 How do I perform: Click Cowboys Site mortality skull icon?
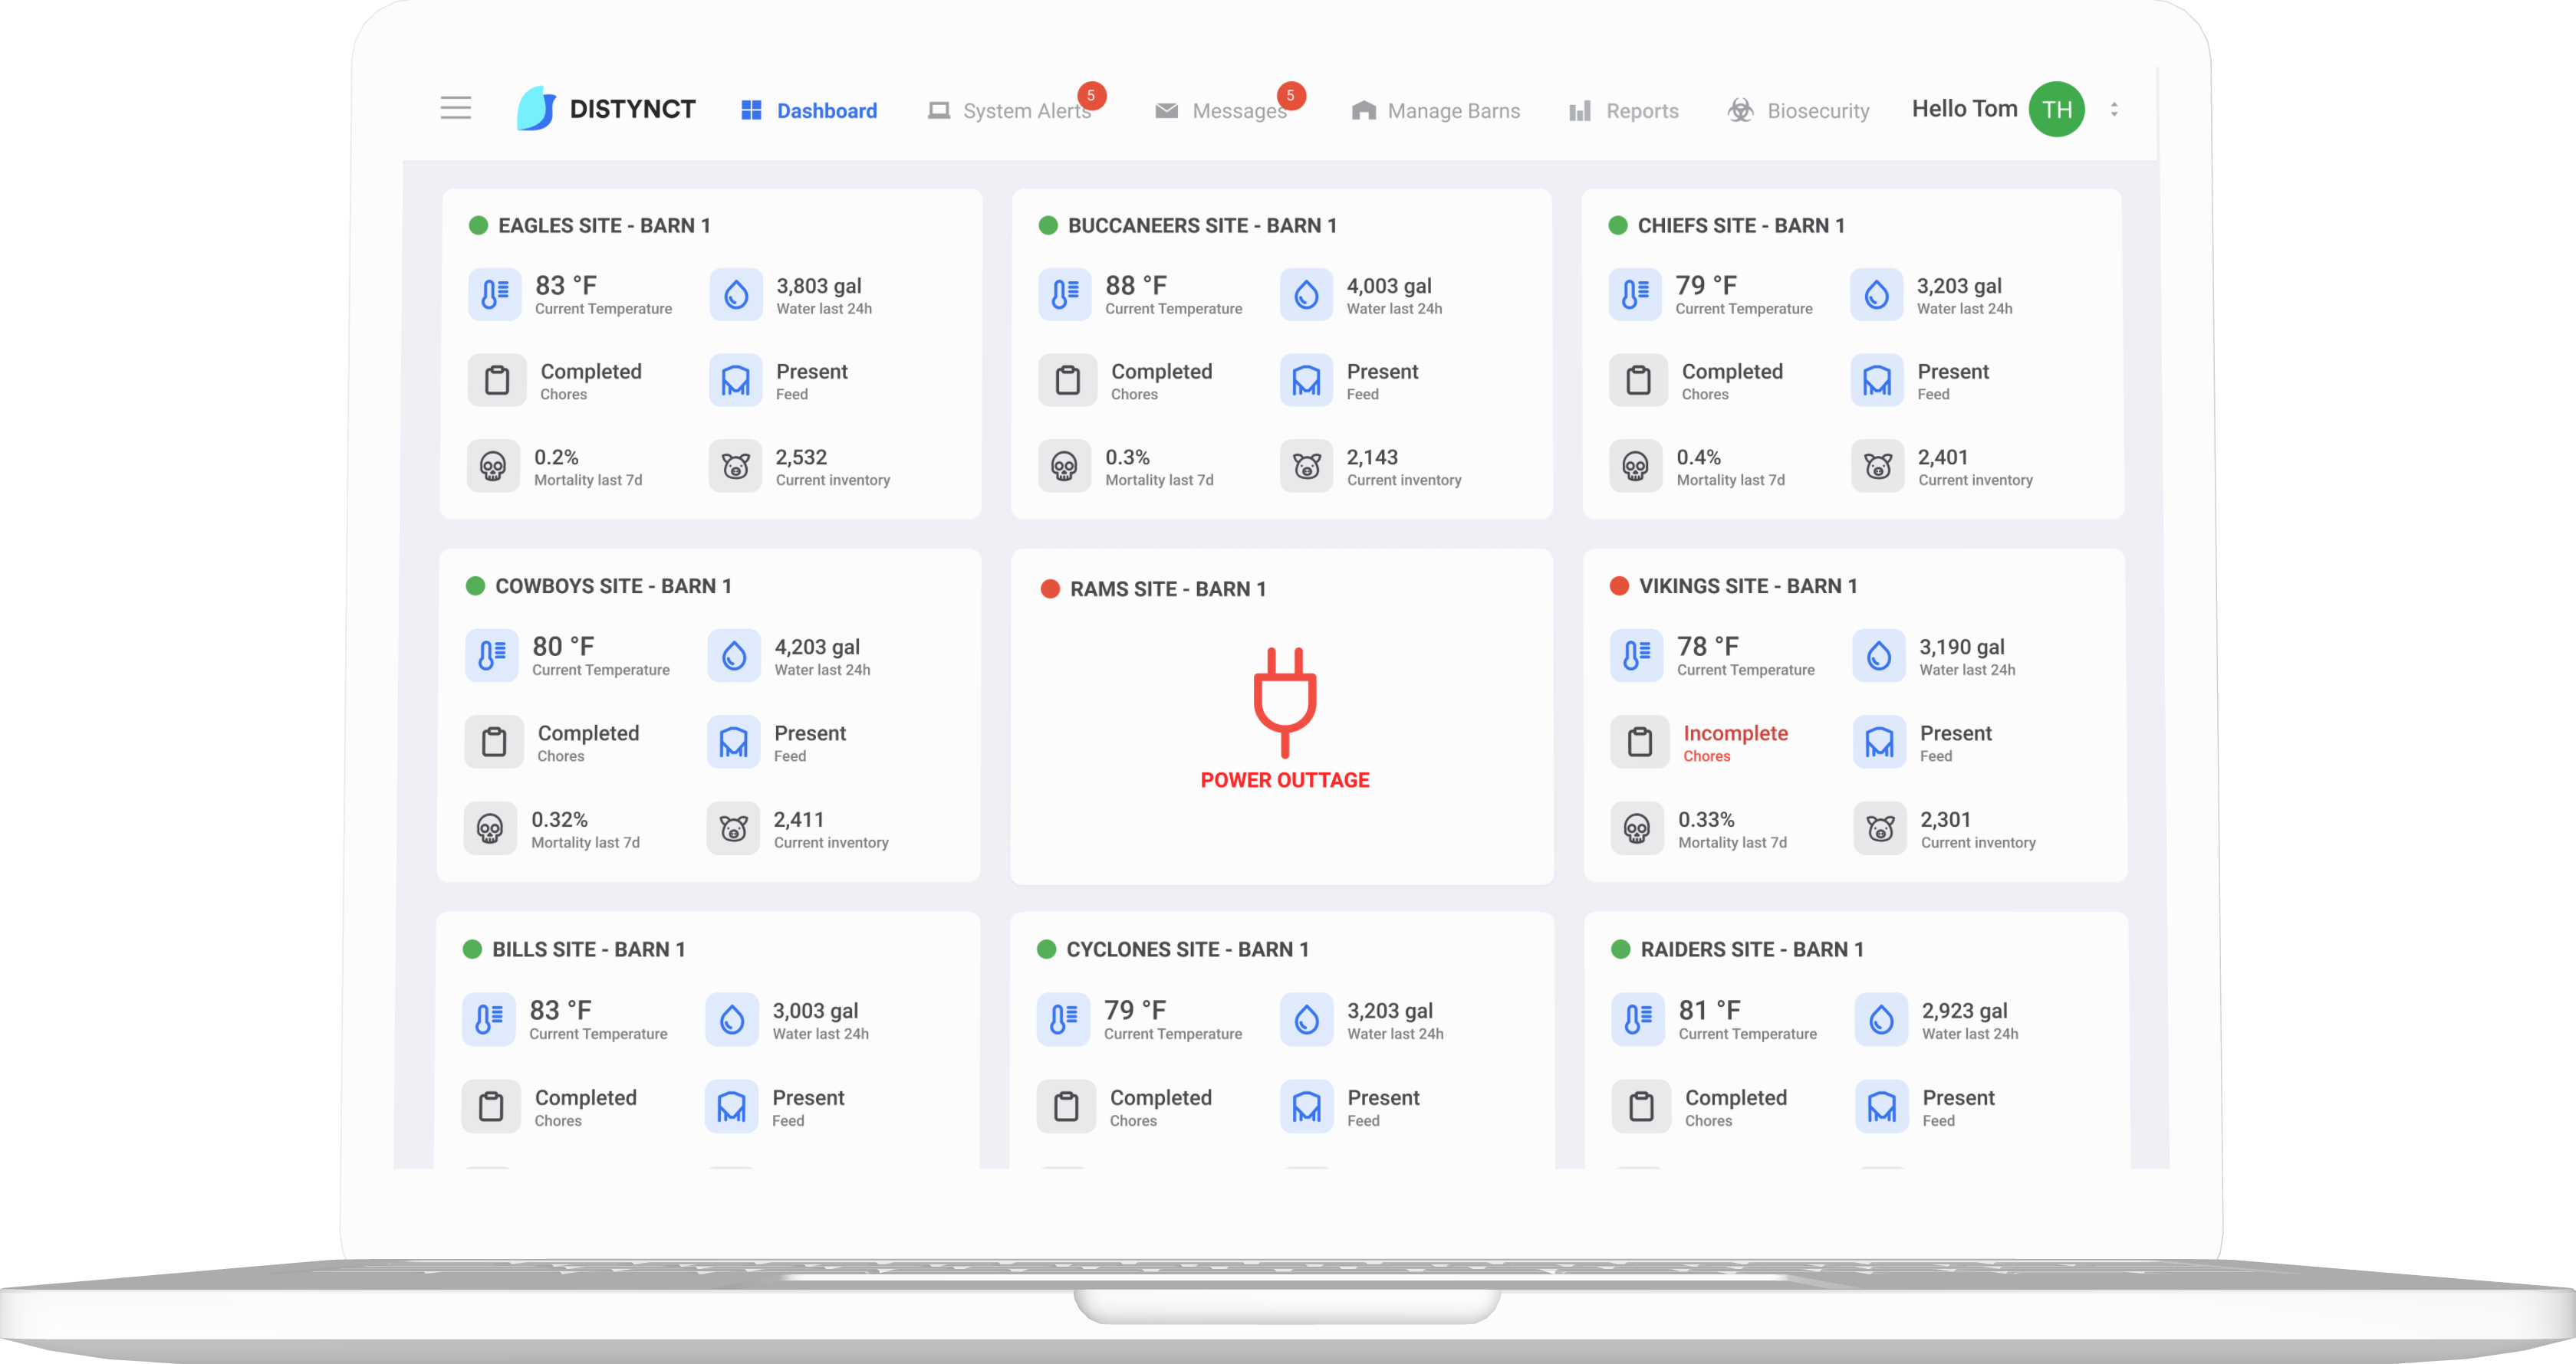tap(490, 828)
